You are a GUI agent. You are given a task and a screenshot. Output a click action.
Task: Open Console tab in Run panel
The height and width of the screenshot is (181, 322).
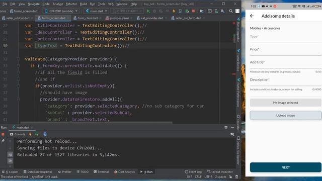pos(18,134)
